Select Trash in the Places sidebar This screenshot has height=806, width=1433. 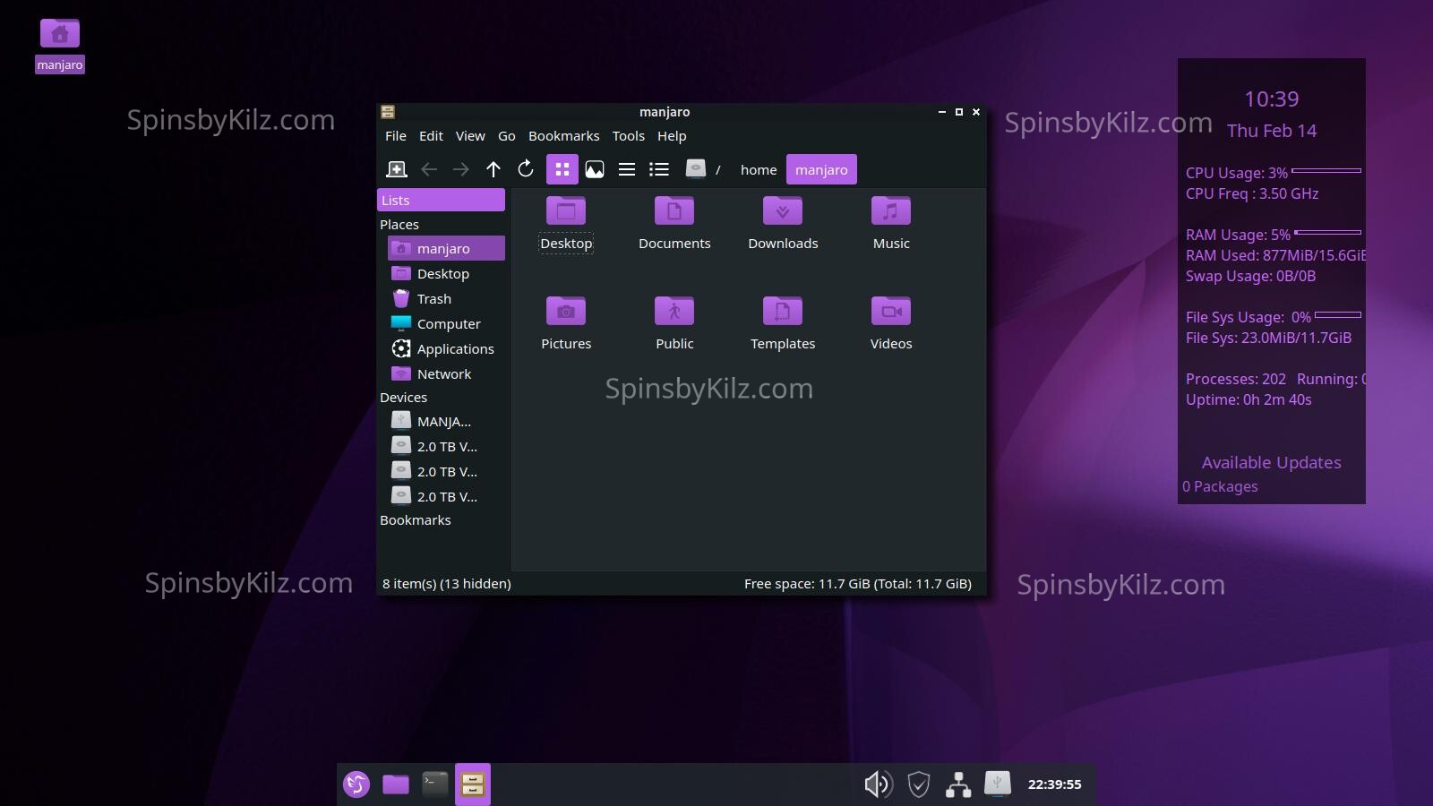433,299
